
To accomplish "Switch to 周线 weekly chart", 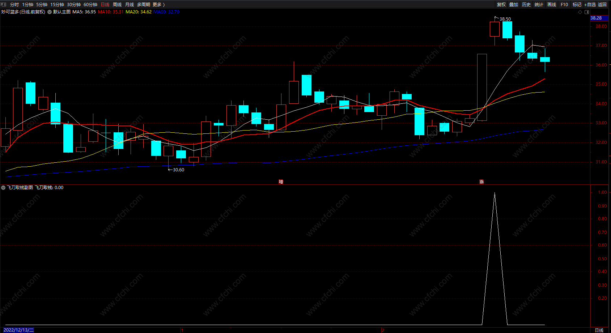I will 117,4.
